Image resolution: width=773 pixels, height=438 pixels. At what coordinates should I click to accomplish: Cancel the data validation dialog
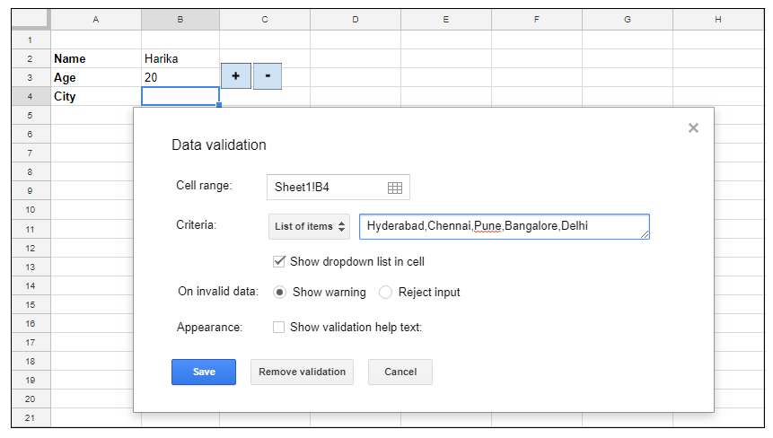[x=400, y=372]
